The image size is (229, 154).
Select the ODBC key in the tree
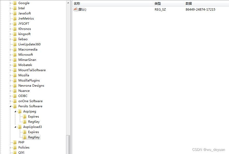click(x=23, y=96)
